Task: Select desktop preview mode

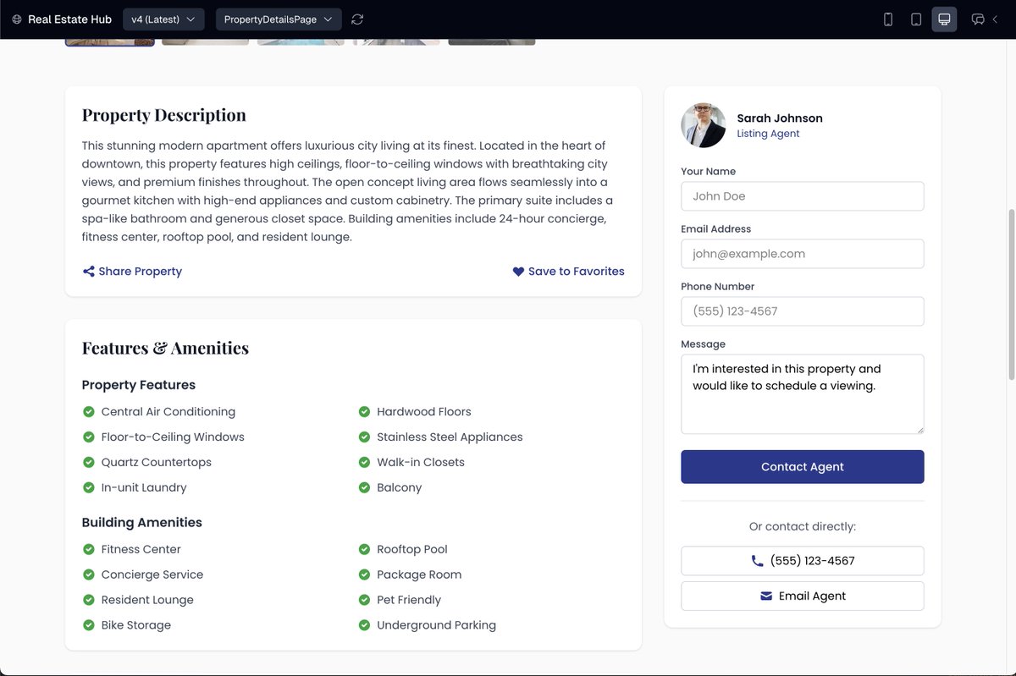Action: pos(944,19)
